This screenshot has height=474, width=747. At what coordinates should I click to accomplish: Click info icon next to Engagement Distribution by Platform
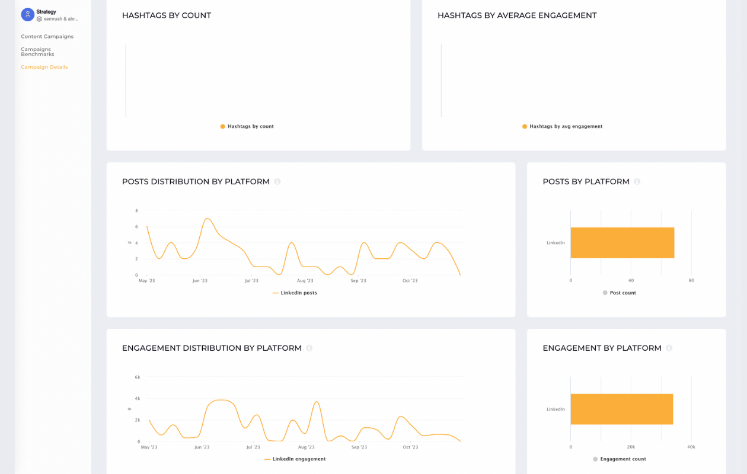point(309,348)
